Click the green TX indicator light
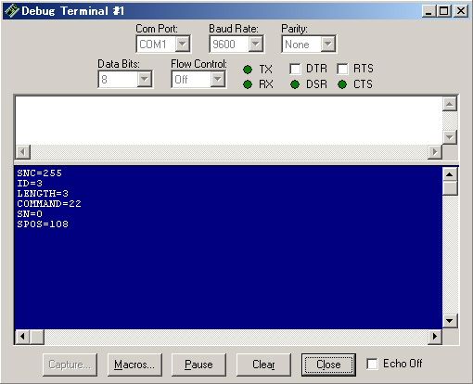The image size is (473, 384). coord(248,70)
